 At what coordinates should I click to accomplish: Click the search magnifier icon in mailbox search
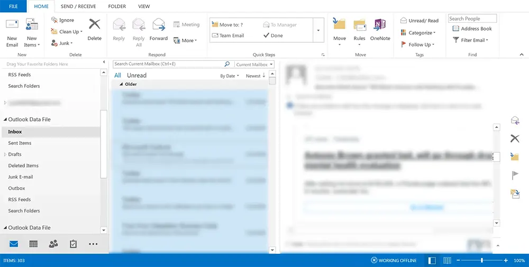(227, 64)
